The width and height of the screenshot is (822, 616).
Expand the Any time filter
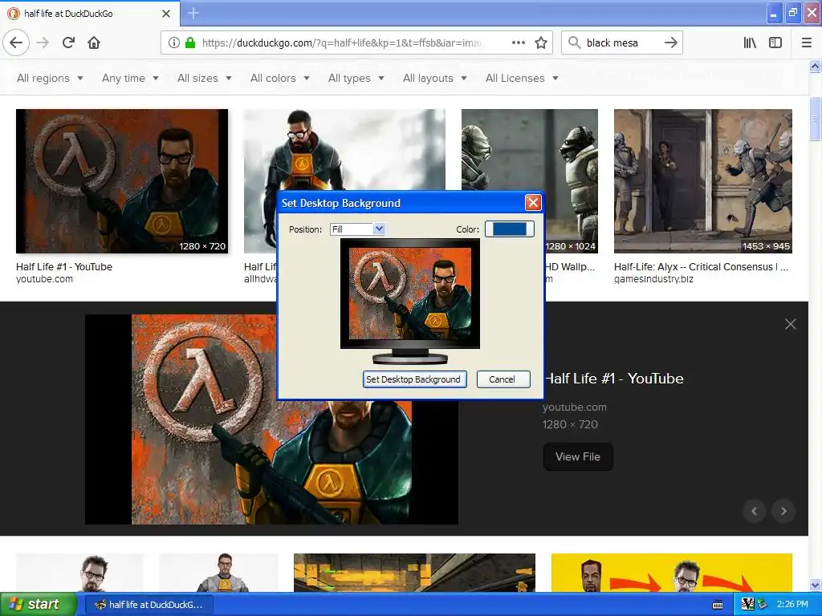point(130,78)
